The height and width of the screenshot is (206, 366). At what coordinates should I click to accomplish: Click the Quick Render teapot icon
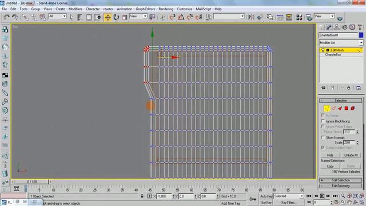coord(340,17)
